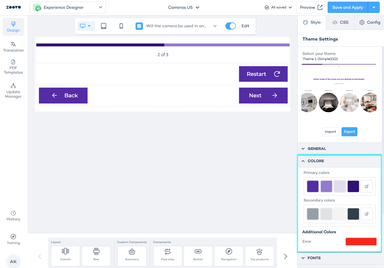Switch to mobile phone preview

[121, 26]
